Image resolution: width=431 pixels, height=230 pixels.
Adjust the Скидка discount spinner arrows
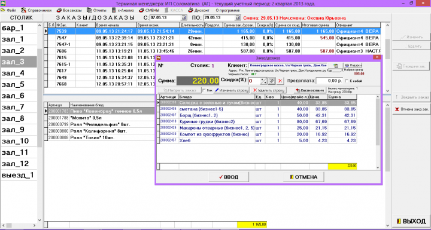click(x=264, y=81)
